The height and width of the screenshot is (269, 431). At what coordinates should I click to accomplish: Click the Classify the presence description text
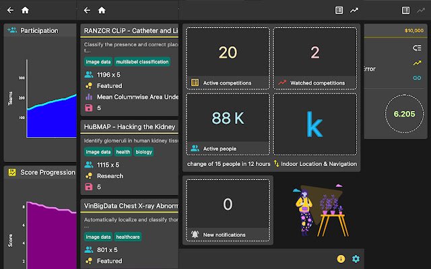point(131,47)
